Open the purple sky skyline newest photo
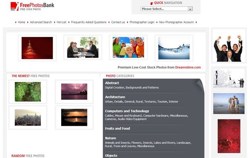 click(74, 92)
